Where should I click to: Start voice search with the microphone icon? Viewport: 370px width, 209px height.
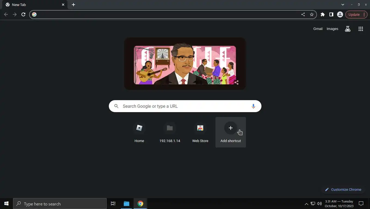(x=253, y=106)
